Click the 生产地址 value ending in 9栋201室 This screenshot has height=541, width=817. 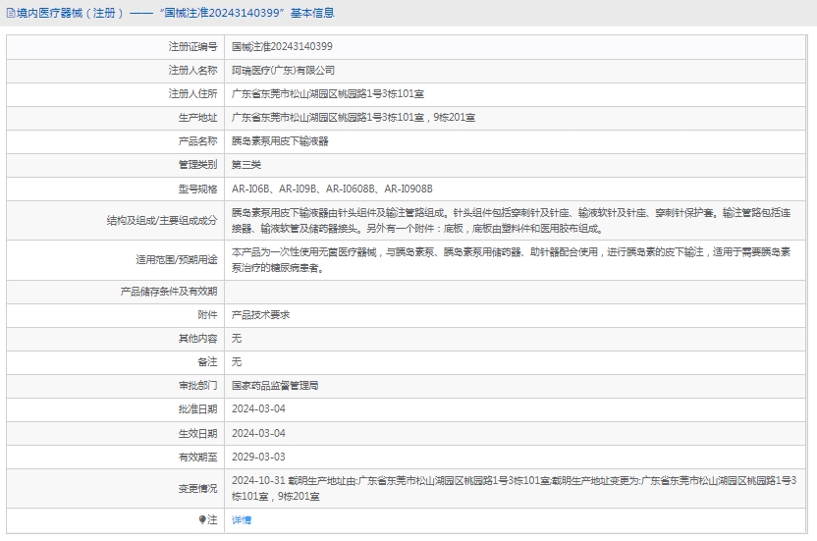point(354,118)
